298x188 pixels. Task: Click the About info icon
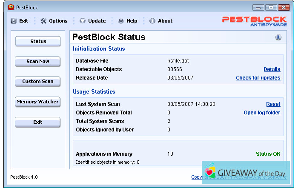[x=152, y=21]
